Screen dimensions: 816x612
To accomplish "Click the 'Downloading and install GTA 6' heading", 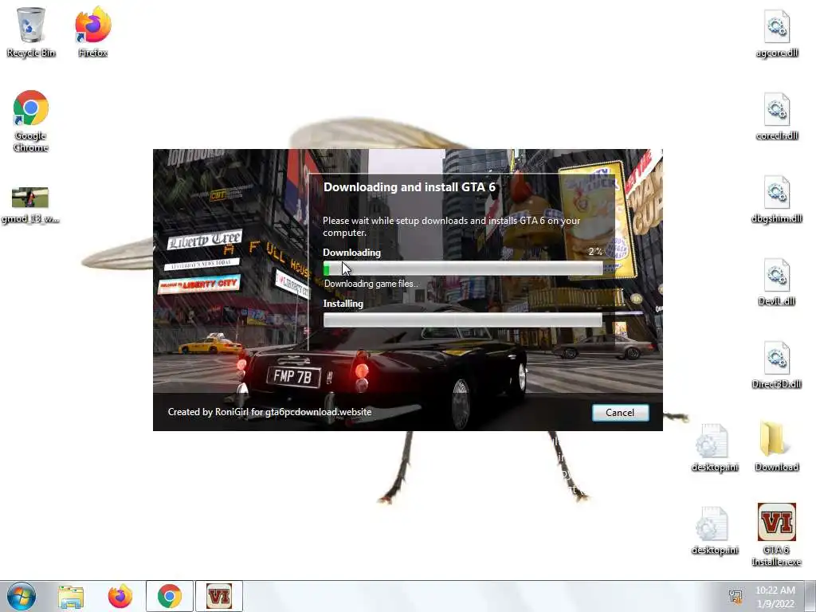I will [x=410, y=187].
